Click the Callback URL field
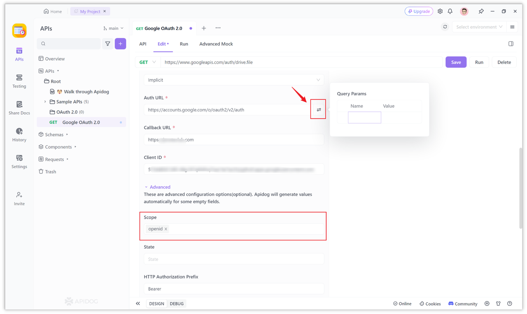The width and height of the screenshot is (527, 314). [x=234, y=140]
